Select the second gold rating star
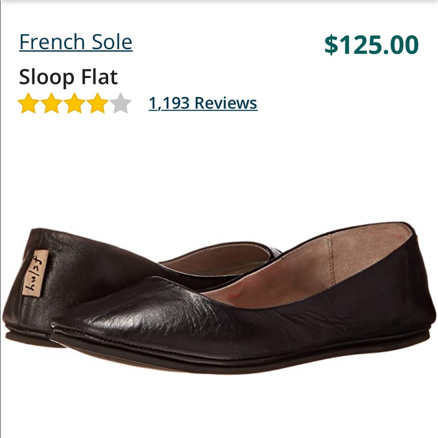The height and width of the screenshot is (438, 438). tap(50, 104)
